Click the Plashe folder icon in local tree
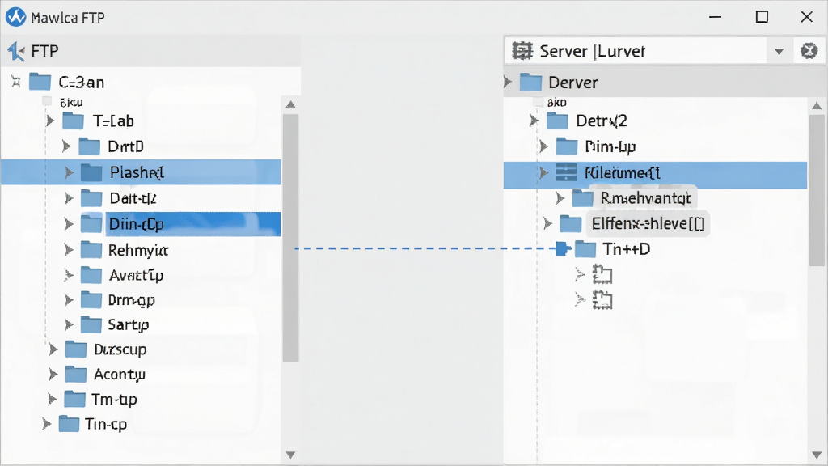The width and height of the screenshot is (828, 466). (x=91, y=172)
